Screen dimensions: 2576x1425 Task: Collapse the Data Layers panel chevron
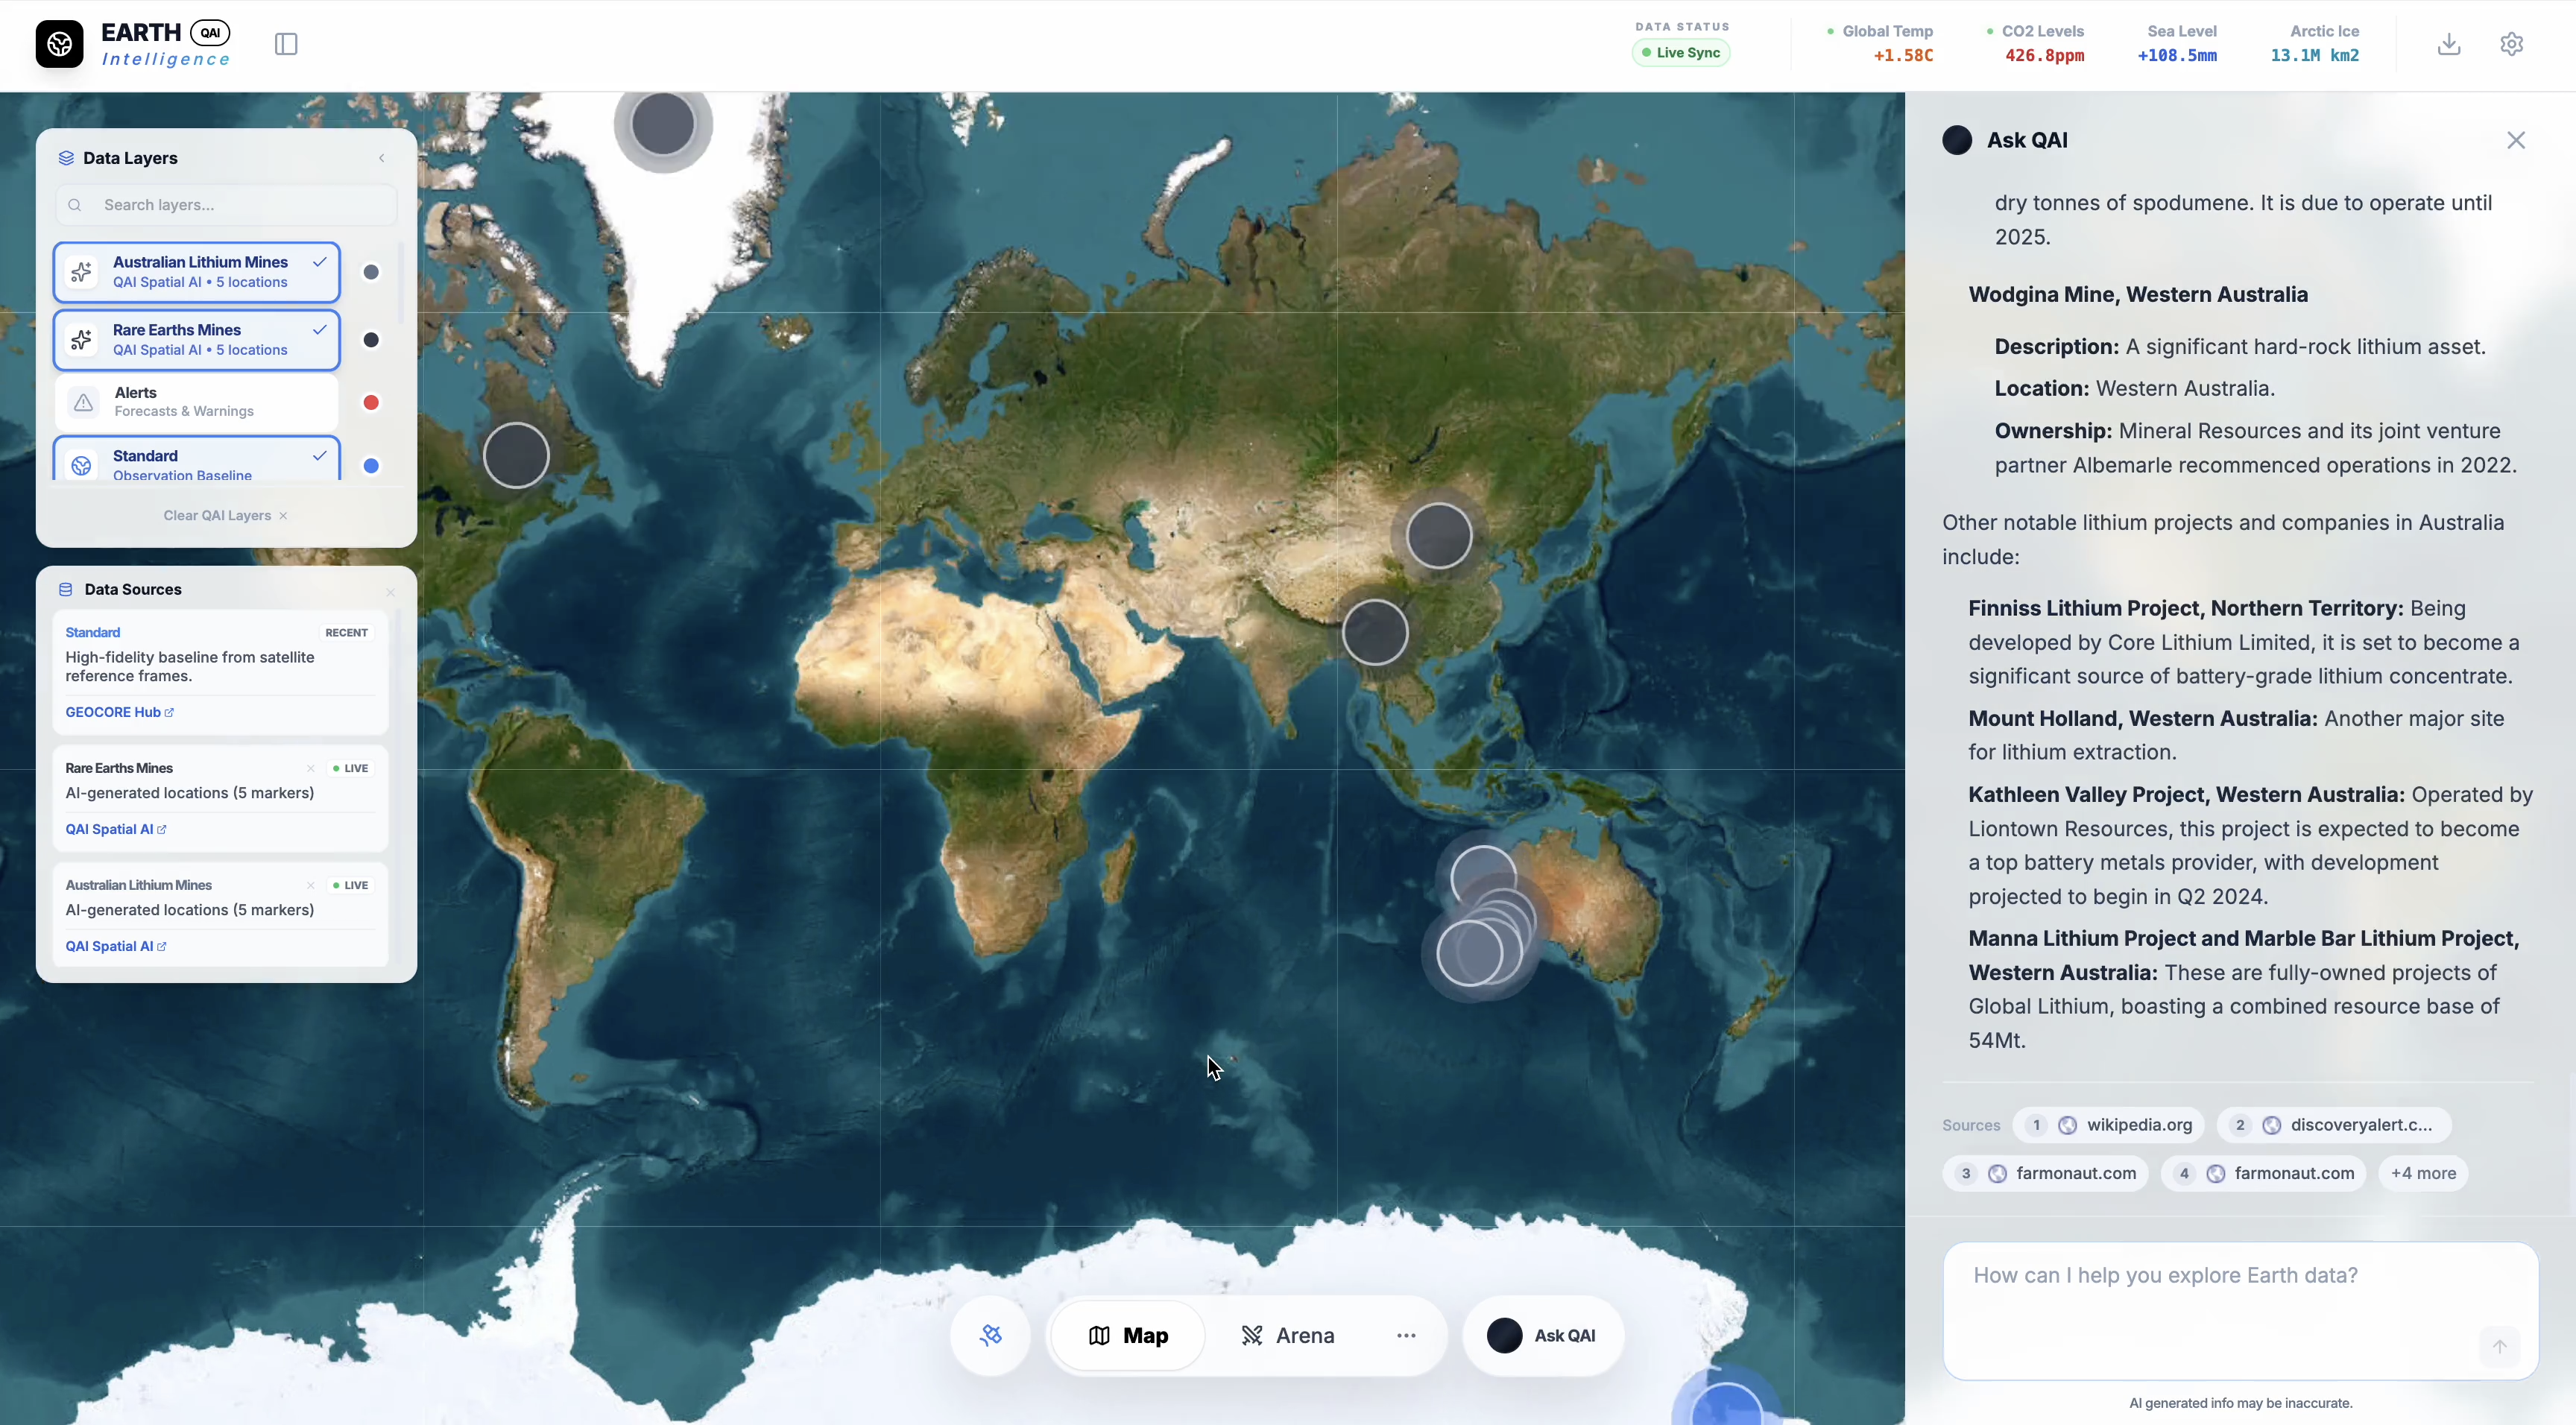coord(381,158)
